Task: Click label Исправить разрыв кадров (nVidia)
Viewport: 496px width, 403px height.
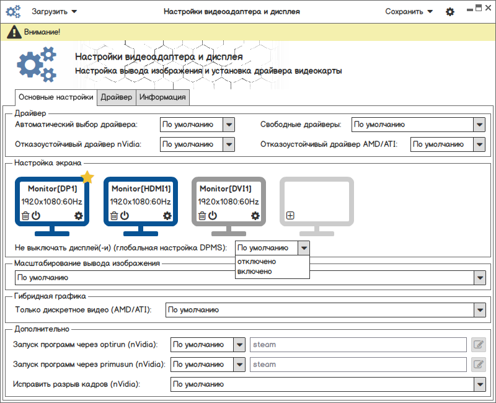Action: point(76,384)
